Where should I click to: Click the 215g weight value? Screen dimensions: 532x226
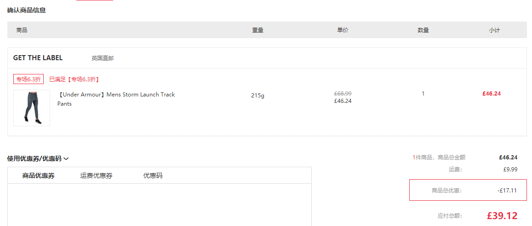[257, 96]
